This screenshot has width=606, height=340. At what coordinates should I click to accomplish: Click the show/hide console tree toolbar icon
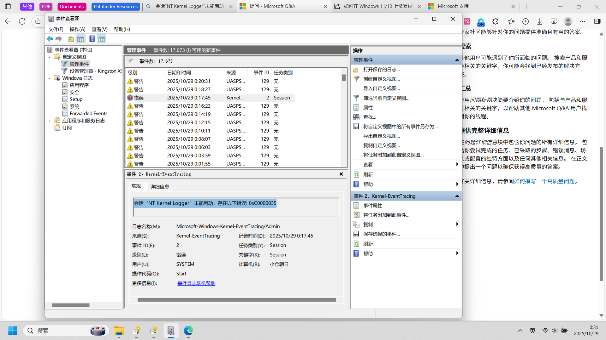(x=80, y=39)
